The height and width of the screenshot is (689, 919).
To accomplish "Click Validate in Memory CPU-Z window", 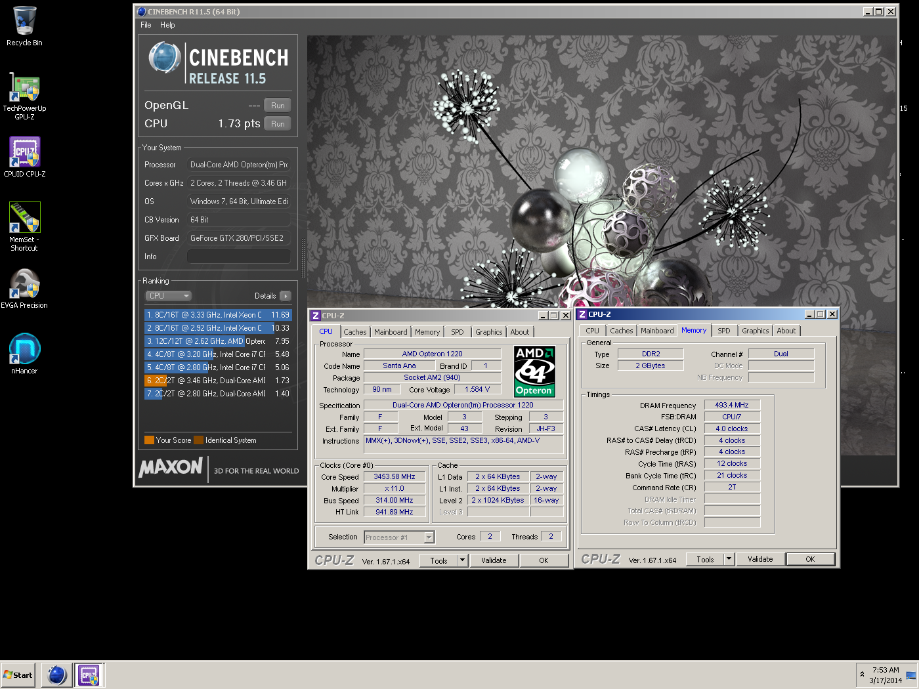I will (760, 559).
